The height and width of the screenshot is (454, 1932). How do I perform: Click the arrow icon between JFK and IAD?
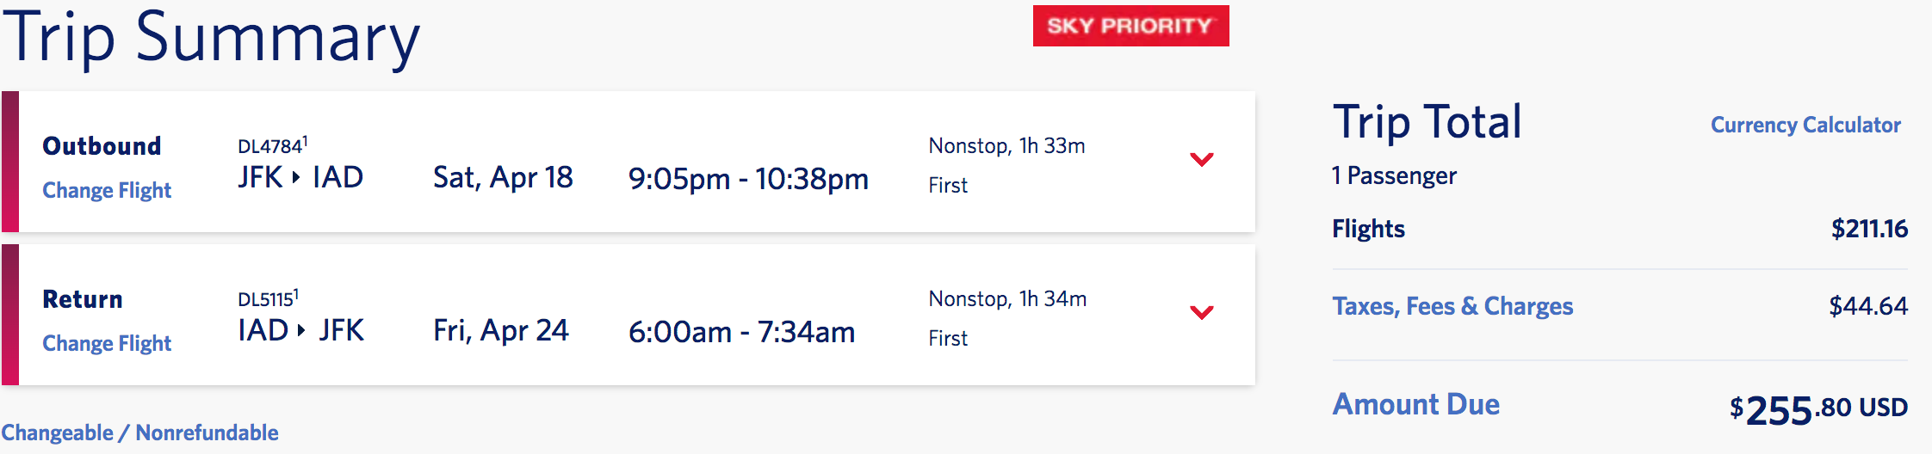296,178
